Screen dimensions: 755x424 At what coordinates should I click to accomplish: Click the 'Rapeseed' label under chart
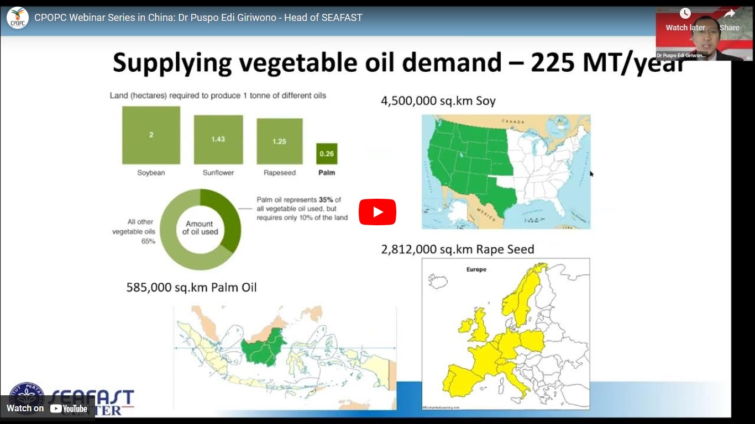click(x=280, y=173)
